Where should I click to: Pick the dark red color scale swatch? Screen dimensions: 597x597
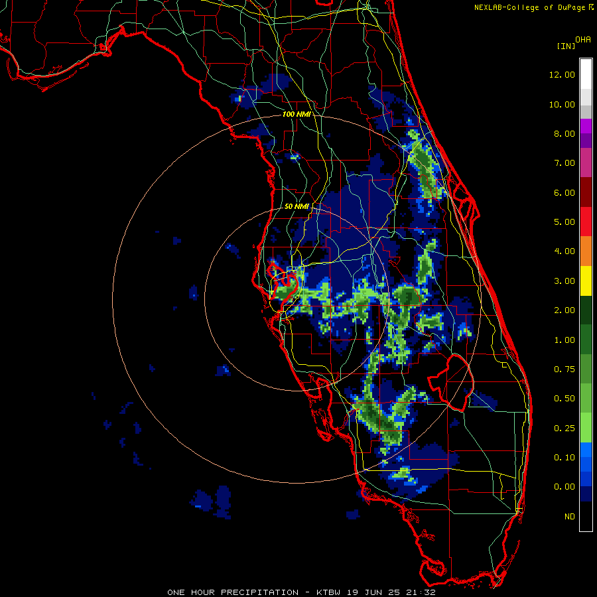[x=586, y=192]
